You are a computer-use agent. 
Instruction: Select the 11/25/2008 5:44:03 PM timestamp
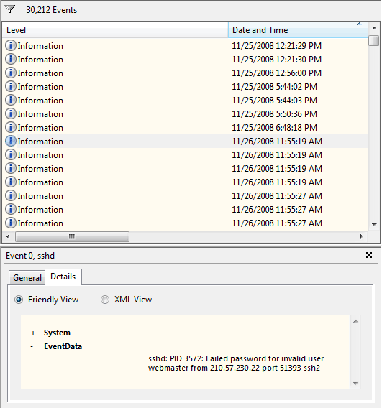click(274, 101)
